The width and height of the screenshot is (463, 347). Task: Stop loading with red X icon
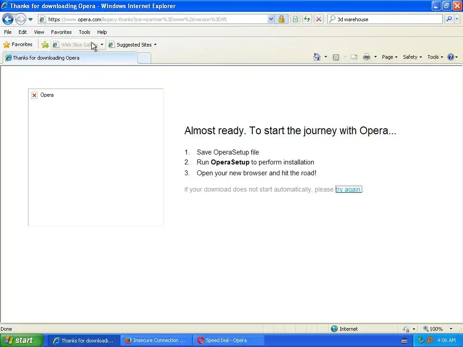(319, 19)
